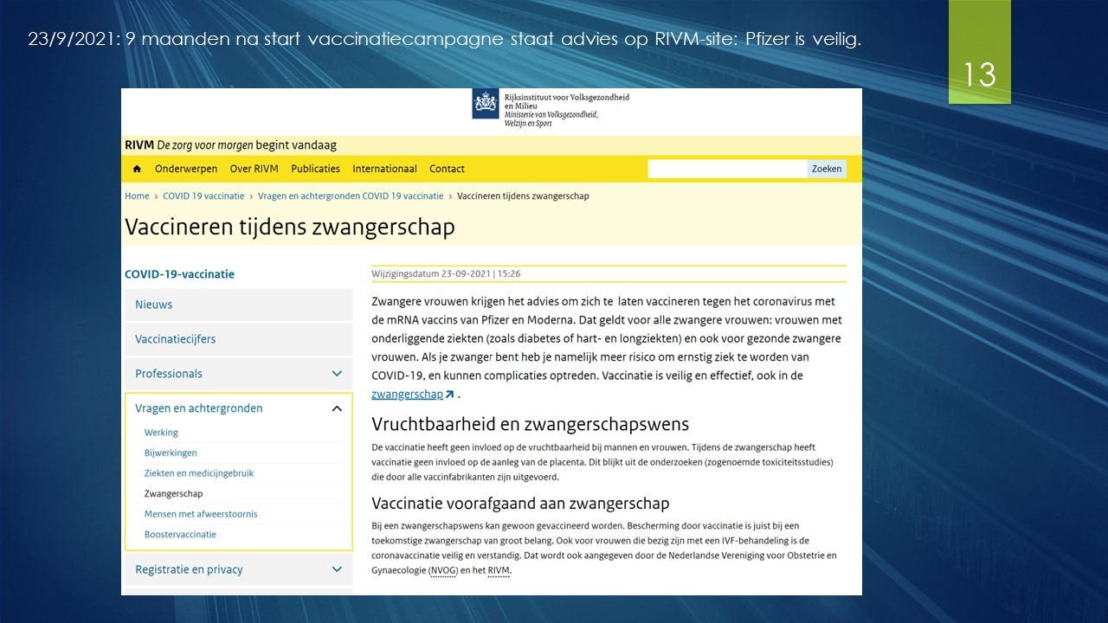Click the Wijzigingsdatum 23-09-2021 text
The image size is (1108, 623).
[x=446, y=274]
